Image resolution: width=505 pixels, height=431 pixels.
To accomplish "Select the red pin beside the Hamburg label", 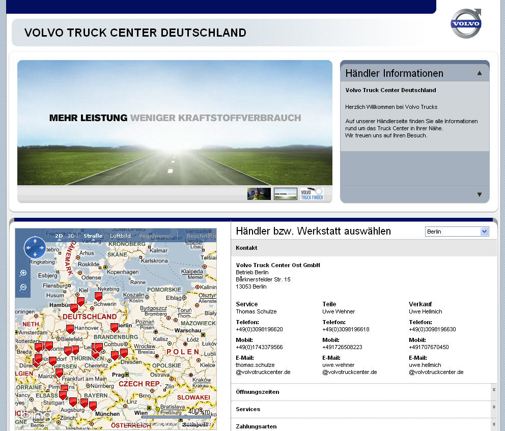I will coord(74,308).
